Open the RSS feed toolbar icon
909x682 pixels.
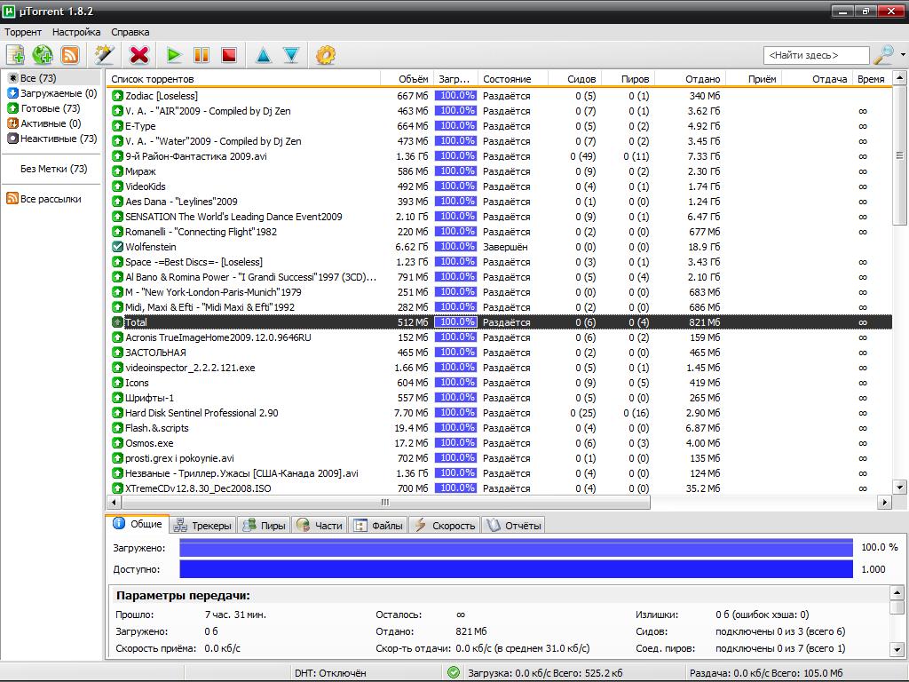pos(70,55)
